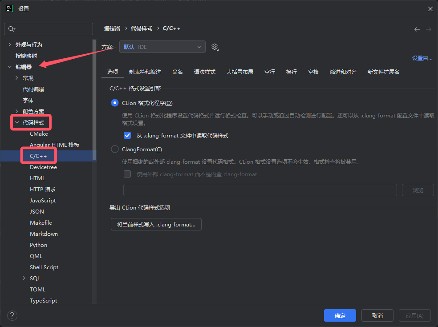The image size is (438, 327).
Task: Click 编辑器 breadcrumb
Action: pos(112,28)
